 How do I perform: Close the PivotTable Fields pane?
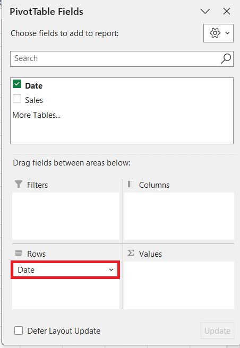(x=227, y=11)
